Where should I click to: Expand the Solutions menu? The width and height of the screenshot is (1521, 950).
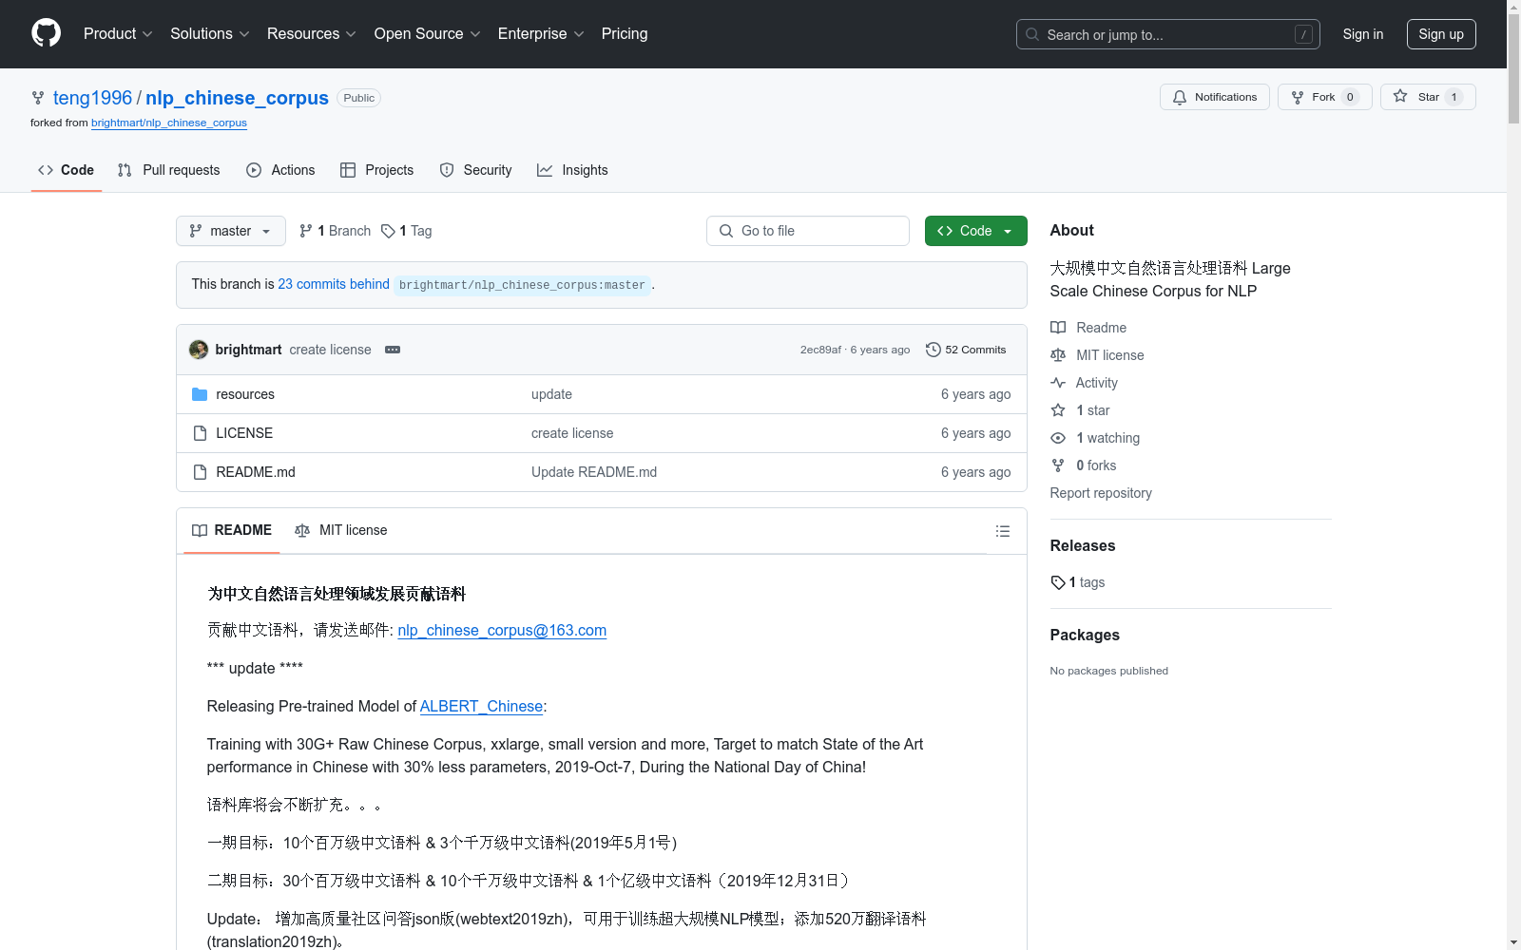(x=209, y=33)
